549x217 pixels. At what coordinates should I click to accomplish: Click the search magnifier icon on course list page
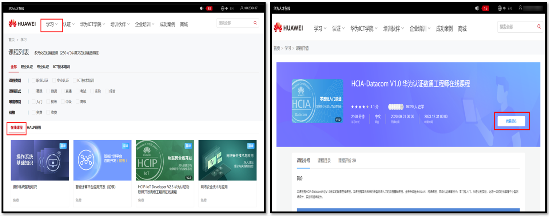tap(255, 23)
